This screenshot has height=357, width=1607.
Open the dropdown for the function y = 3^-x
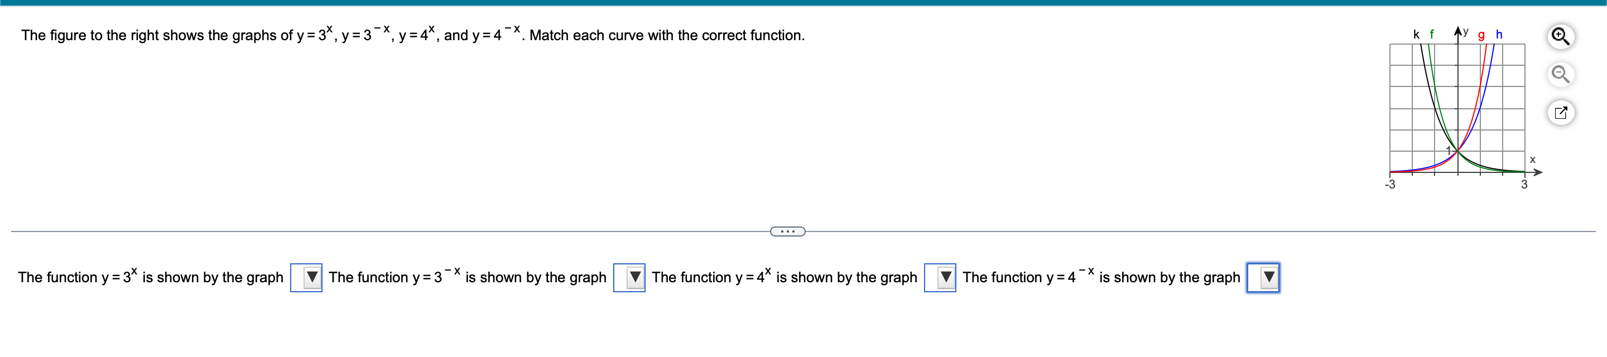[633, 277]
